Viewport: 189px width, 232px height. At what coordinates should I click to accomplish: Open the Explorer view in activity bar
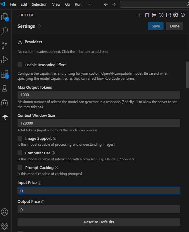click(5, 17)
